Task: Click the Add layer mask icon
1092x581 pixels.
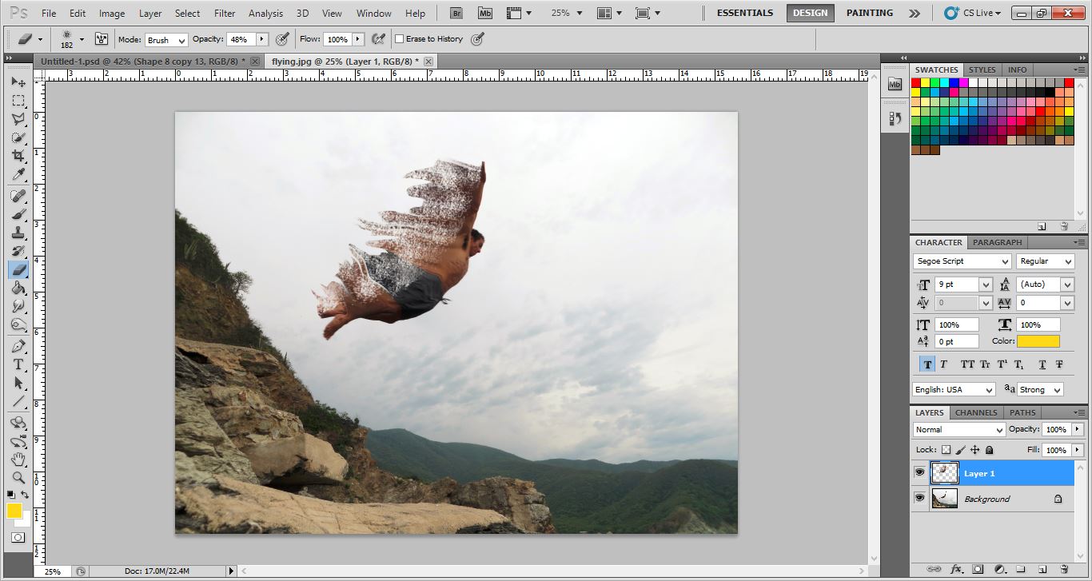Action: 978,570
